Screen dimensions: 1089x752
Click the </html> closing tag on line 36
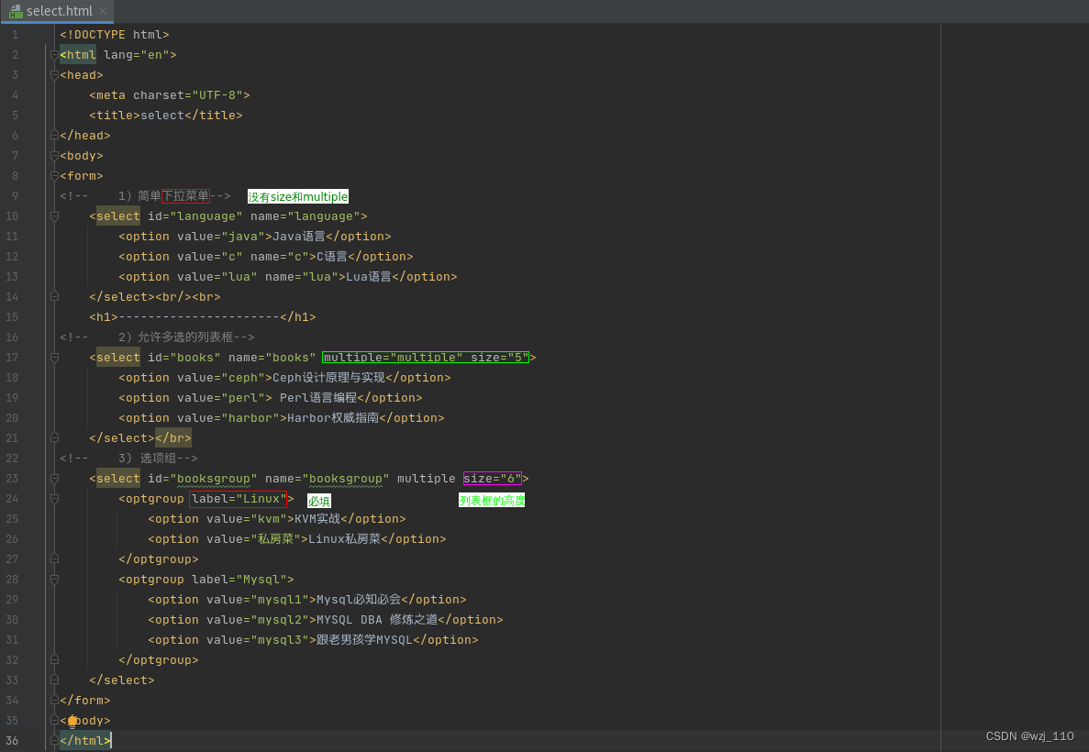click(85, 741)
